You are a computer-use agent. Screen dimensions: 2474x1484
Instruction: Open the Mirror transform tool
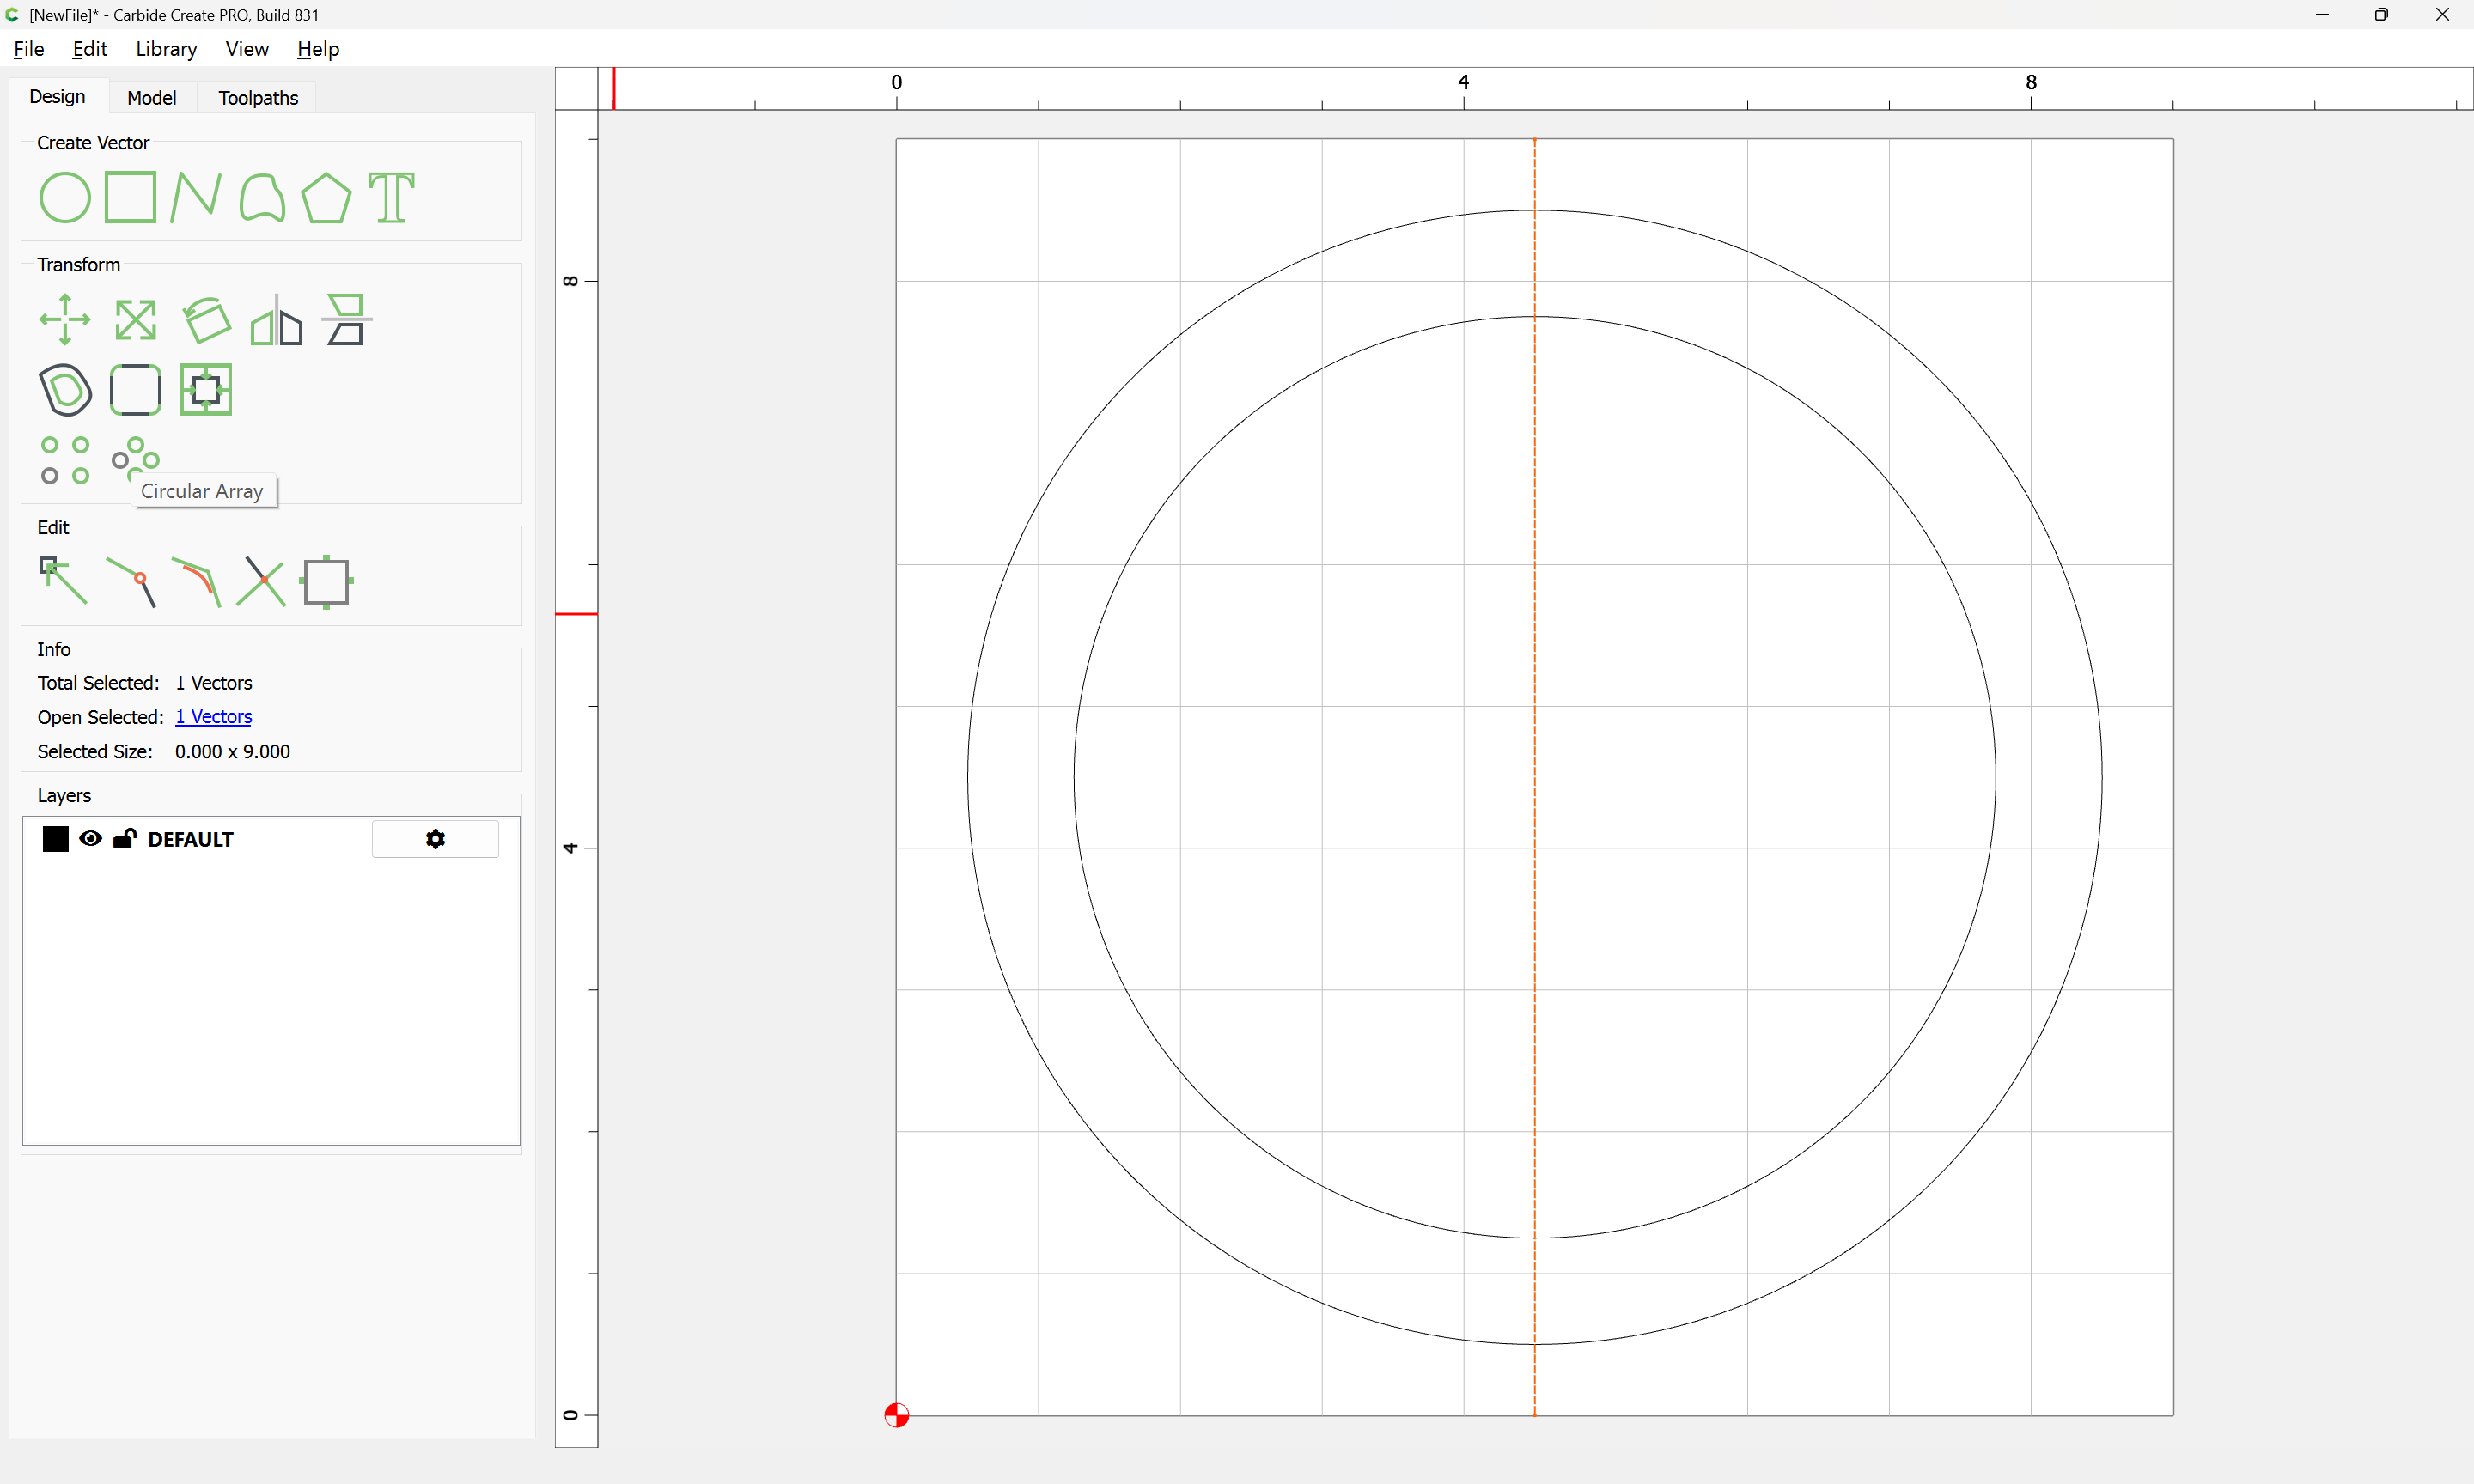277,320
